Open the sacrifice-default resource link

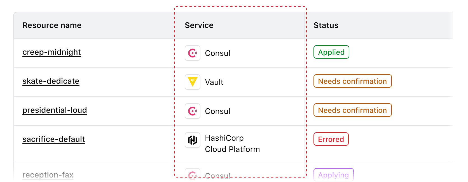(x=54, y=139)
